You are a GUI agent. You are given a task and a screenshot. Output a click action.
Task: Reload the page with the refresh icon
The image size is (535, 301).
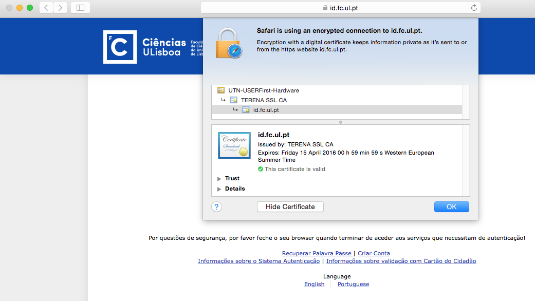point(473,8)
